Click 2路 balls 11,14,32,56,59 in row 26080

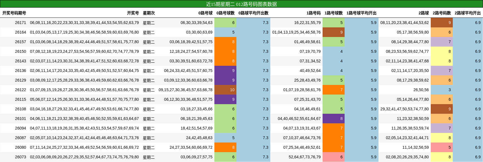tap(415, 147)
